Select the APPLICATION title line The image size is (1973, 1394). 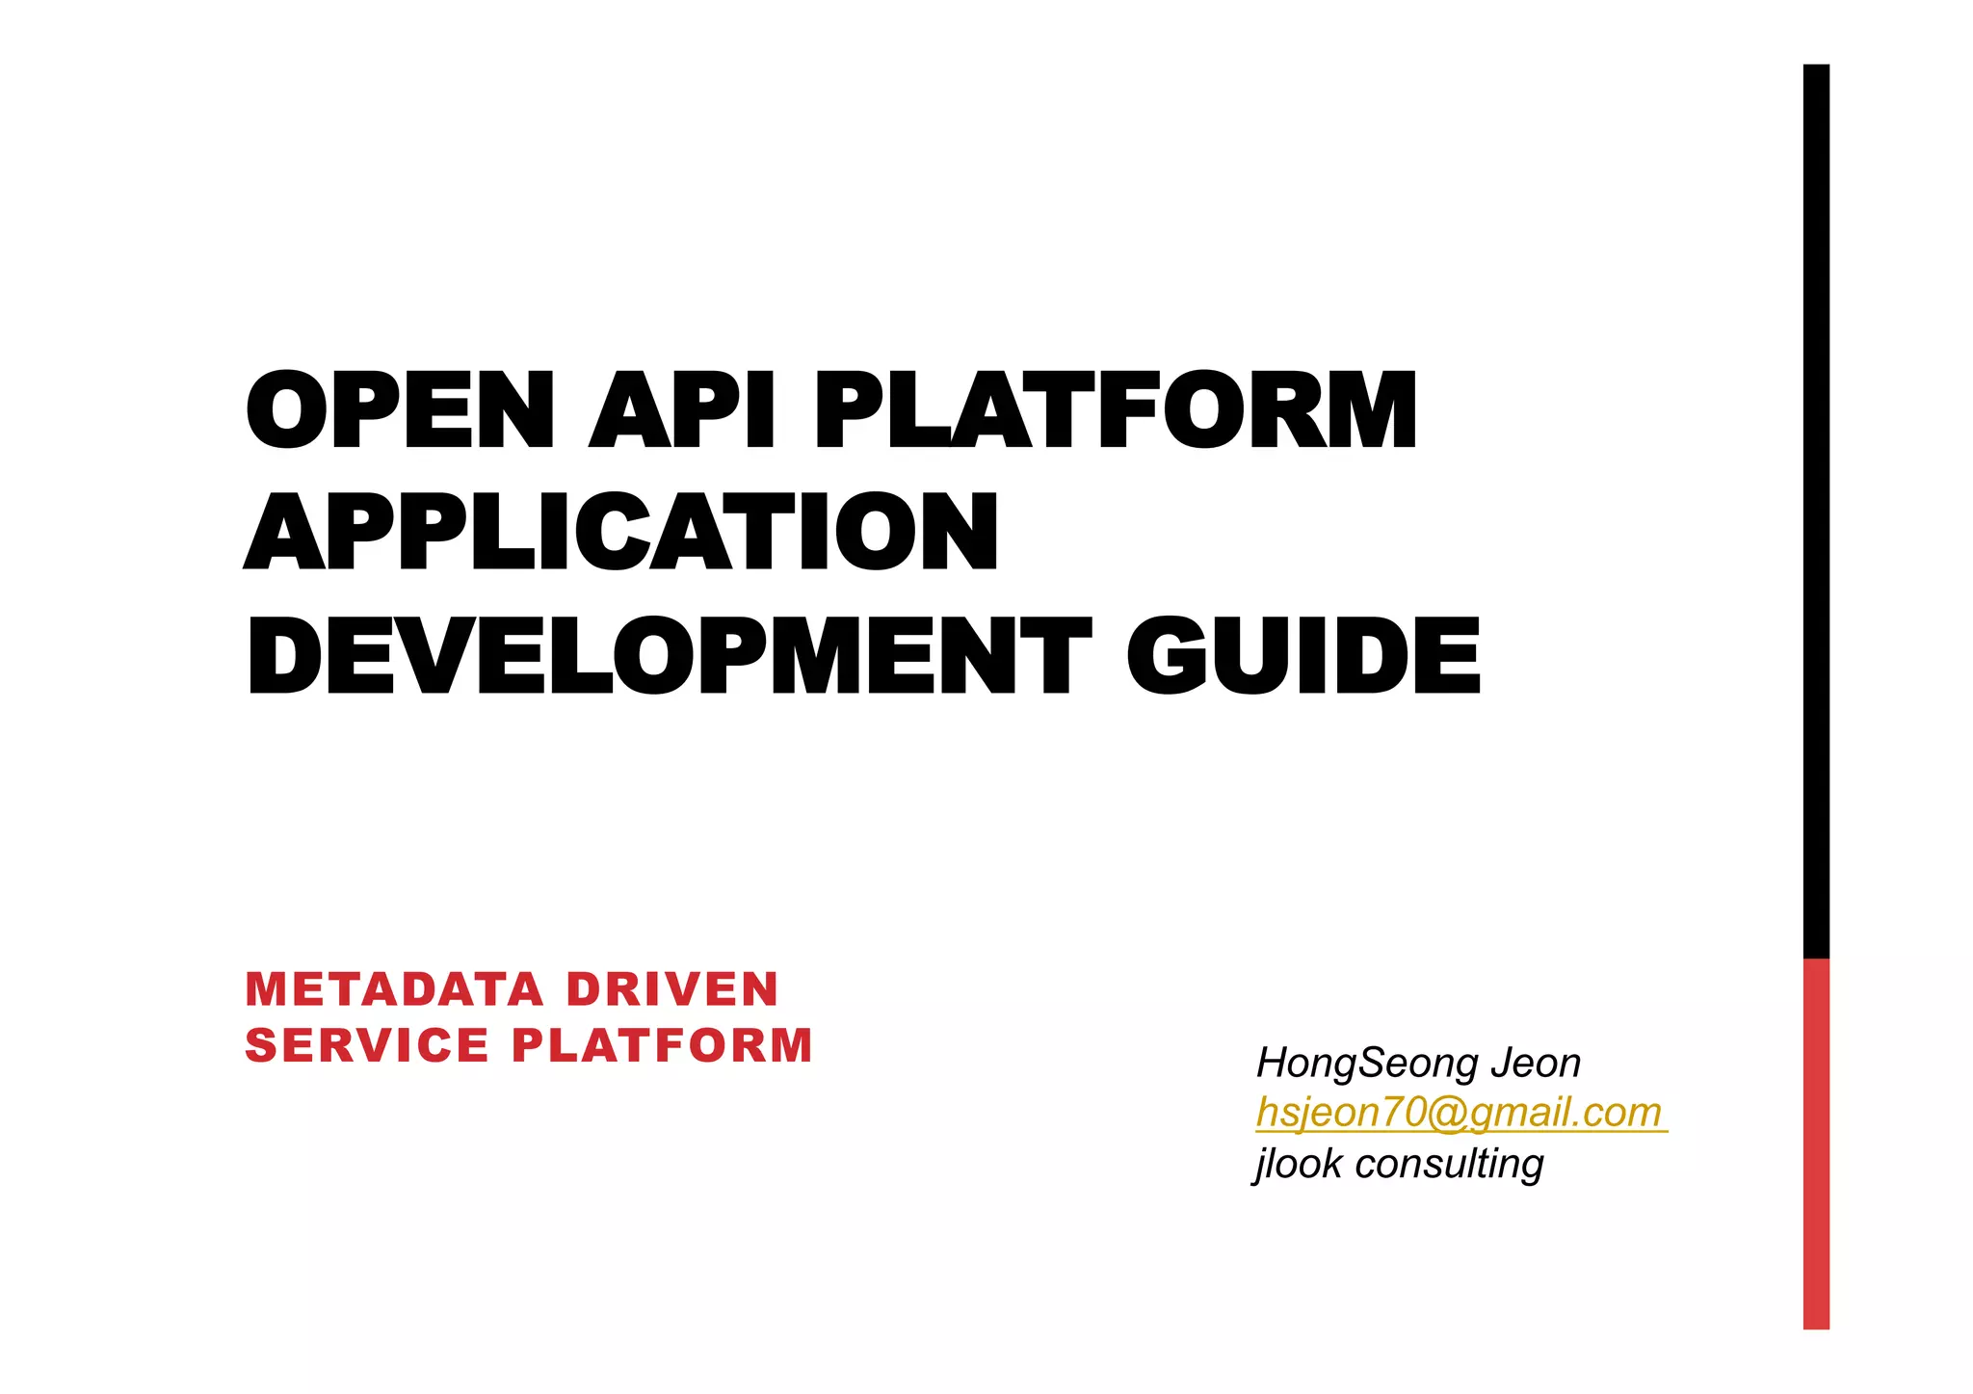point(621,533)
